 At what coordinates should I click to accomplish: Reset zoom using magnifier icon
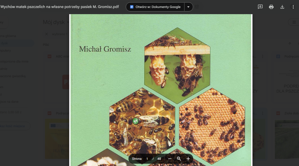pos(179,159)
